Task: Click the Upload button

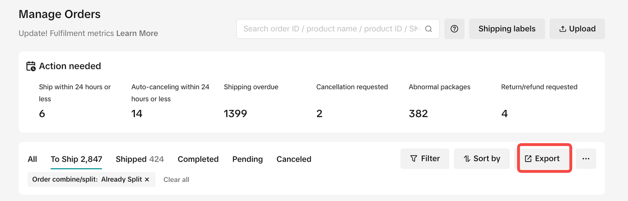Action: (577, 29)
